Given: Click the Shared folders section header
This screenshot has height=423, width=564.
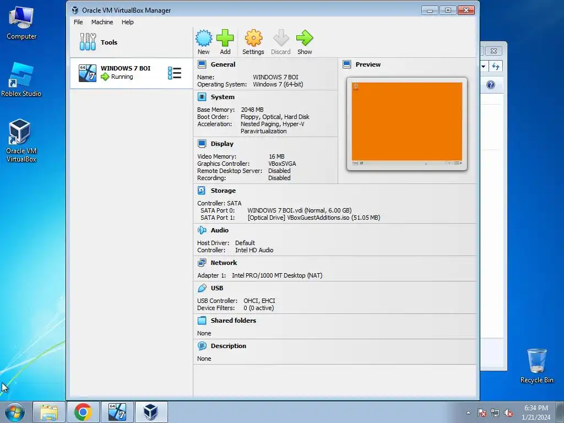Looking at the screenshot, I should [x=234, y=321].
